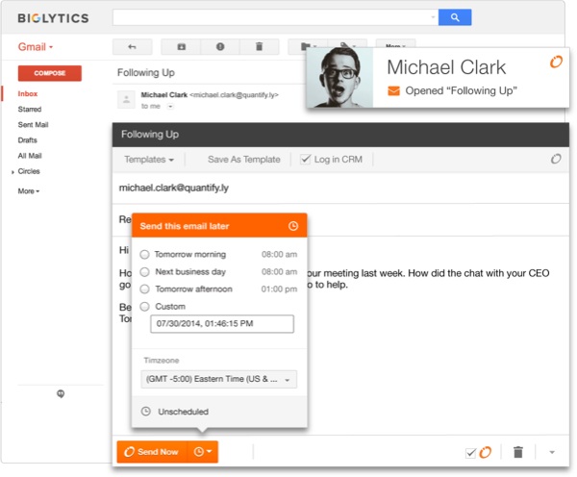Report spam using the exclamation icon
Image resolution: width=577 pixels, height=477 pixels.
220,46
